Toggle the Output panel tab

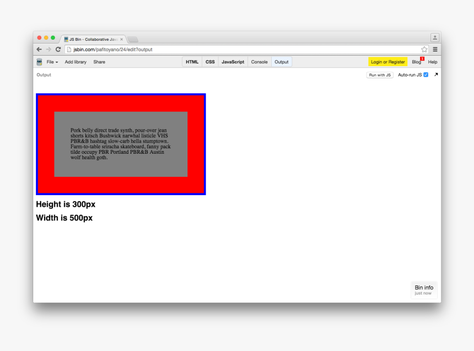click(282, 62)
